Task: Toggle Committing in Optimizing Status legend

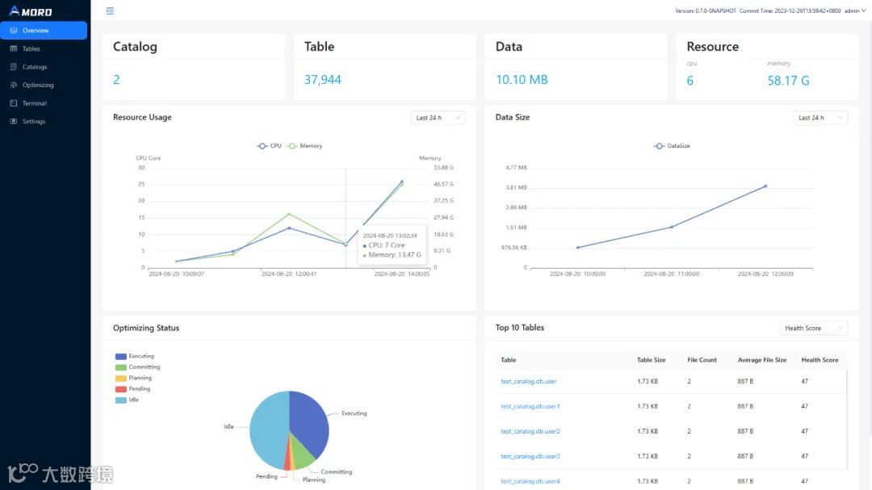Action: [x=137, y=367]
